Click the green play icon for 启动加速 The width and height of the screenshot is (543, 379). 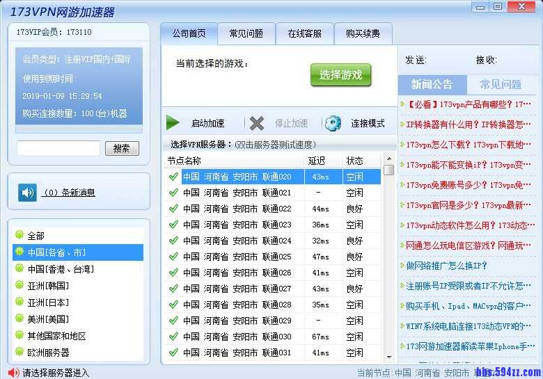tap(173, 123)
